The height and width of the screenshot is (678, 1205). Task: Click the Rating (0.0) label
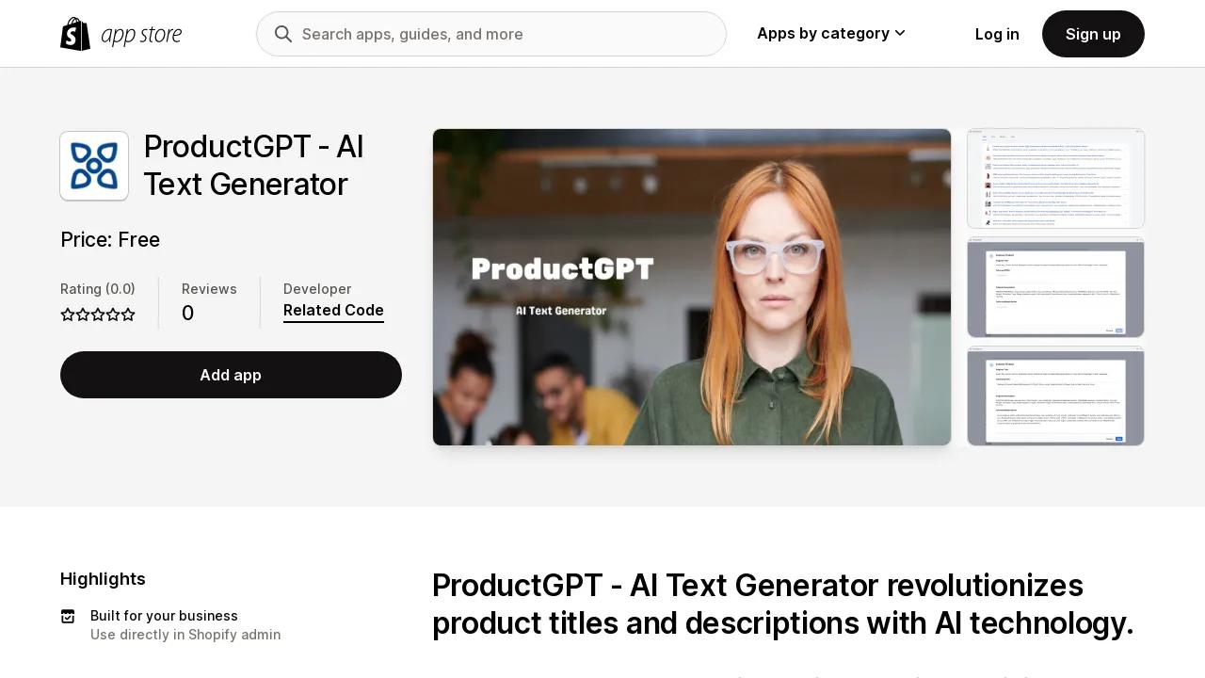point(98,289)
